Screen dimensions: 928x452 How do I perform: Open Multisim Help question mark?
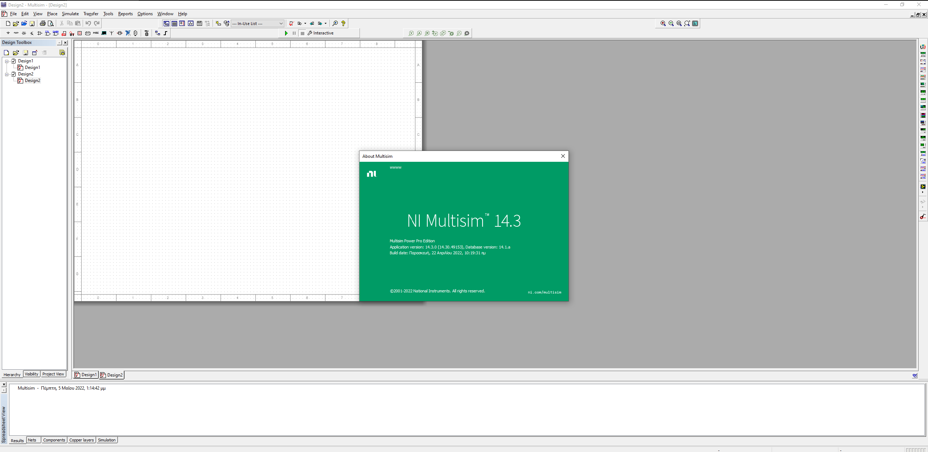click(x=343, y=23)
